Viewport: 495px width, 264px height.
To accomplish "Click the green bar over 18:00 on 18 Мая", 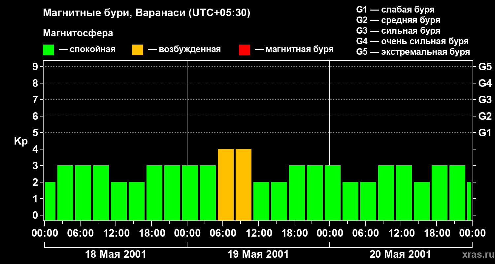I will (x=154, y=193).
